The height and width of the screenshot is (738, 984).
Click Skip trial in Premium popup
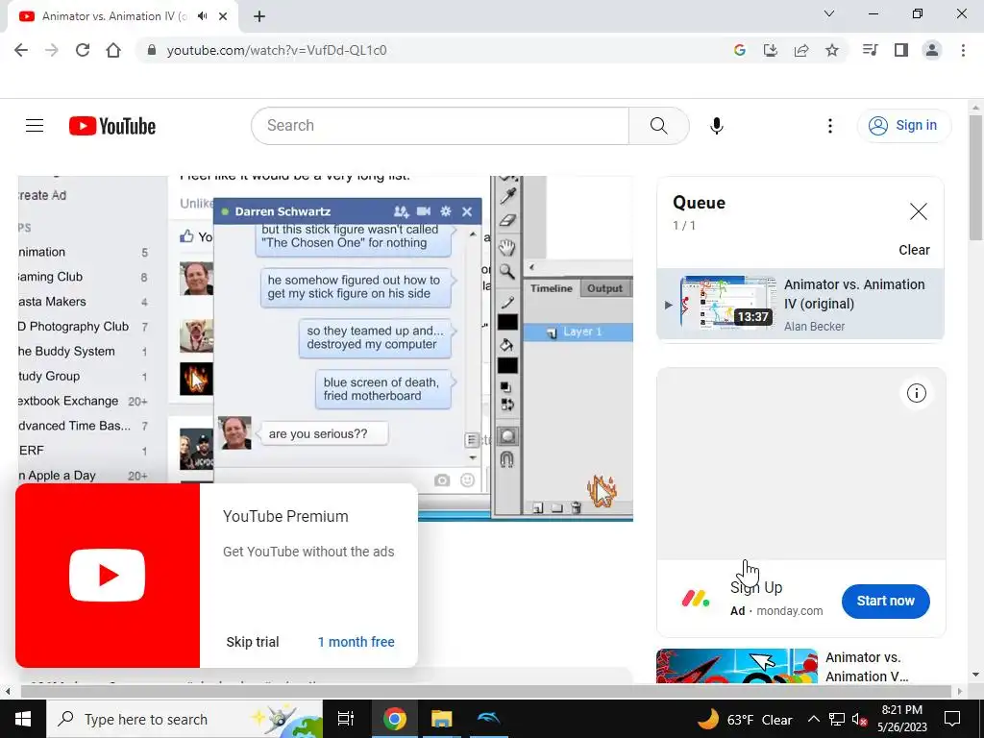tap(253, 642)
